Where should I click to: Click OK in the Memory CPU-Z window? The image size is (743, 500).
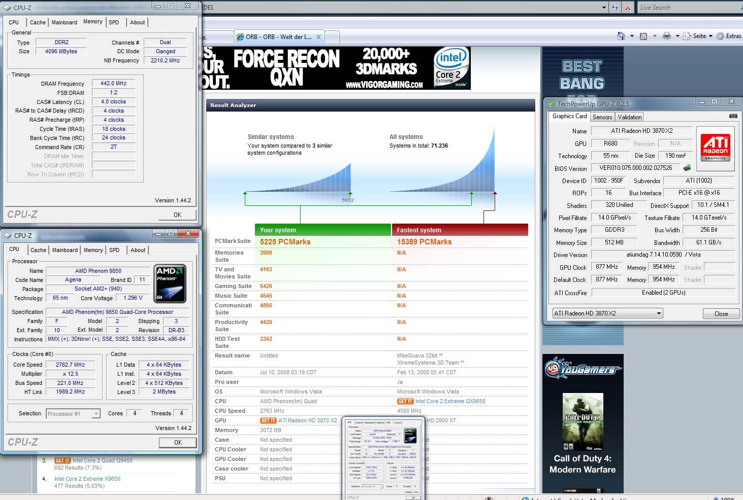pos(177,215)
